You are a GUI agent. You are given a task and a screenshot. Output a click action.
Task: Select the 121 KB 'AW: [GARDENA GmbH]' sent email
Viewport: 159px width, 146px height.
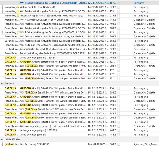point(79,78)
